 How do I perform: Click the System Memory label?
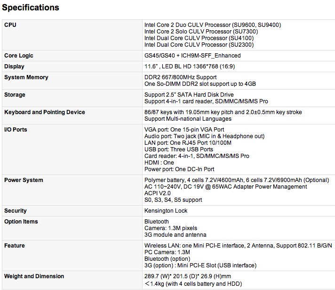pyautogui.click(x=26, y=77)
